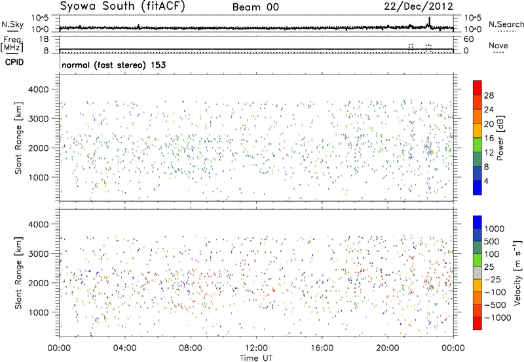Select the teal velocity segment between 100 and 500
The height and width of the screenshot is (362, 524).
coord(477,248)
